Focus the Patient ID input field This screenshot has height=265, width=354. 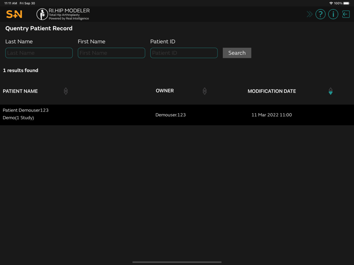click(x=184, y=52)
